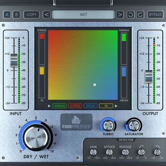Click the high-cut filter knob in Detector
Screen dimensions: 166x166
click(x=157, y=152)
